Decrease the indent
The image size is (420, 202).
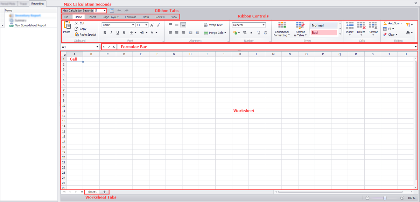pos(191,32)
